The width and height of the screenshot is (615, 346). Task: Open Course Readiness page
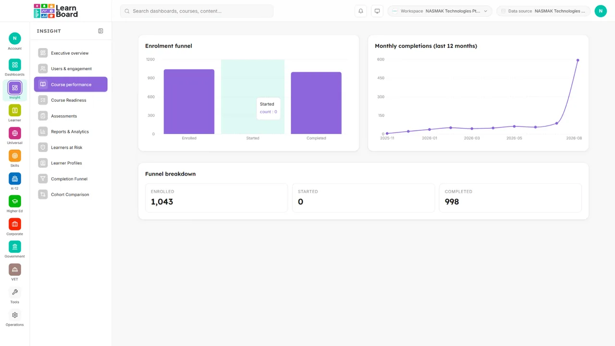(x=71, y=100)
